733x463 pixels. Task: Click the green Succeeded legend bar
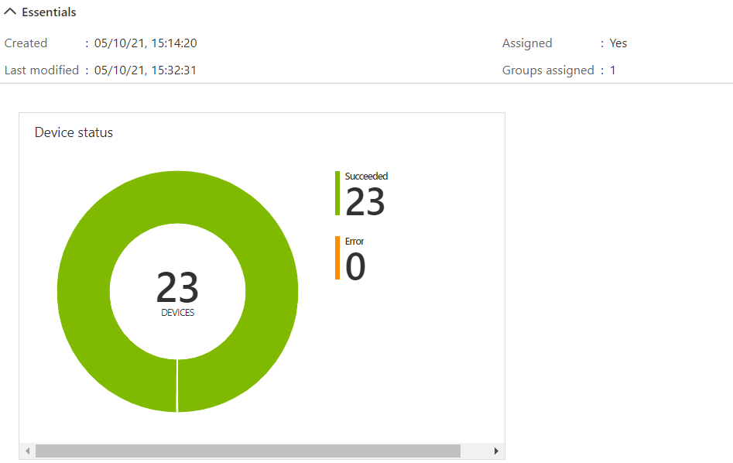pyautogui.click(x=337, y=193)
